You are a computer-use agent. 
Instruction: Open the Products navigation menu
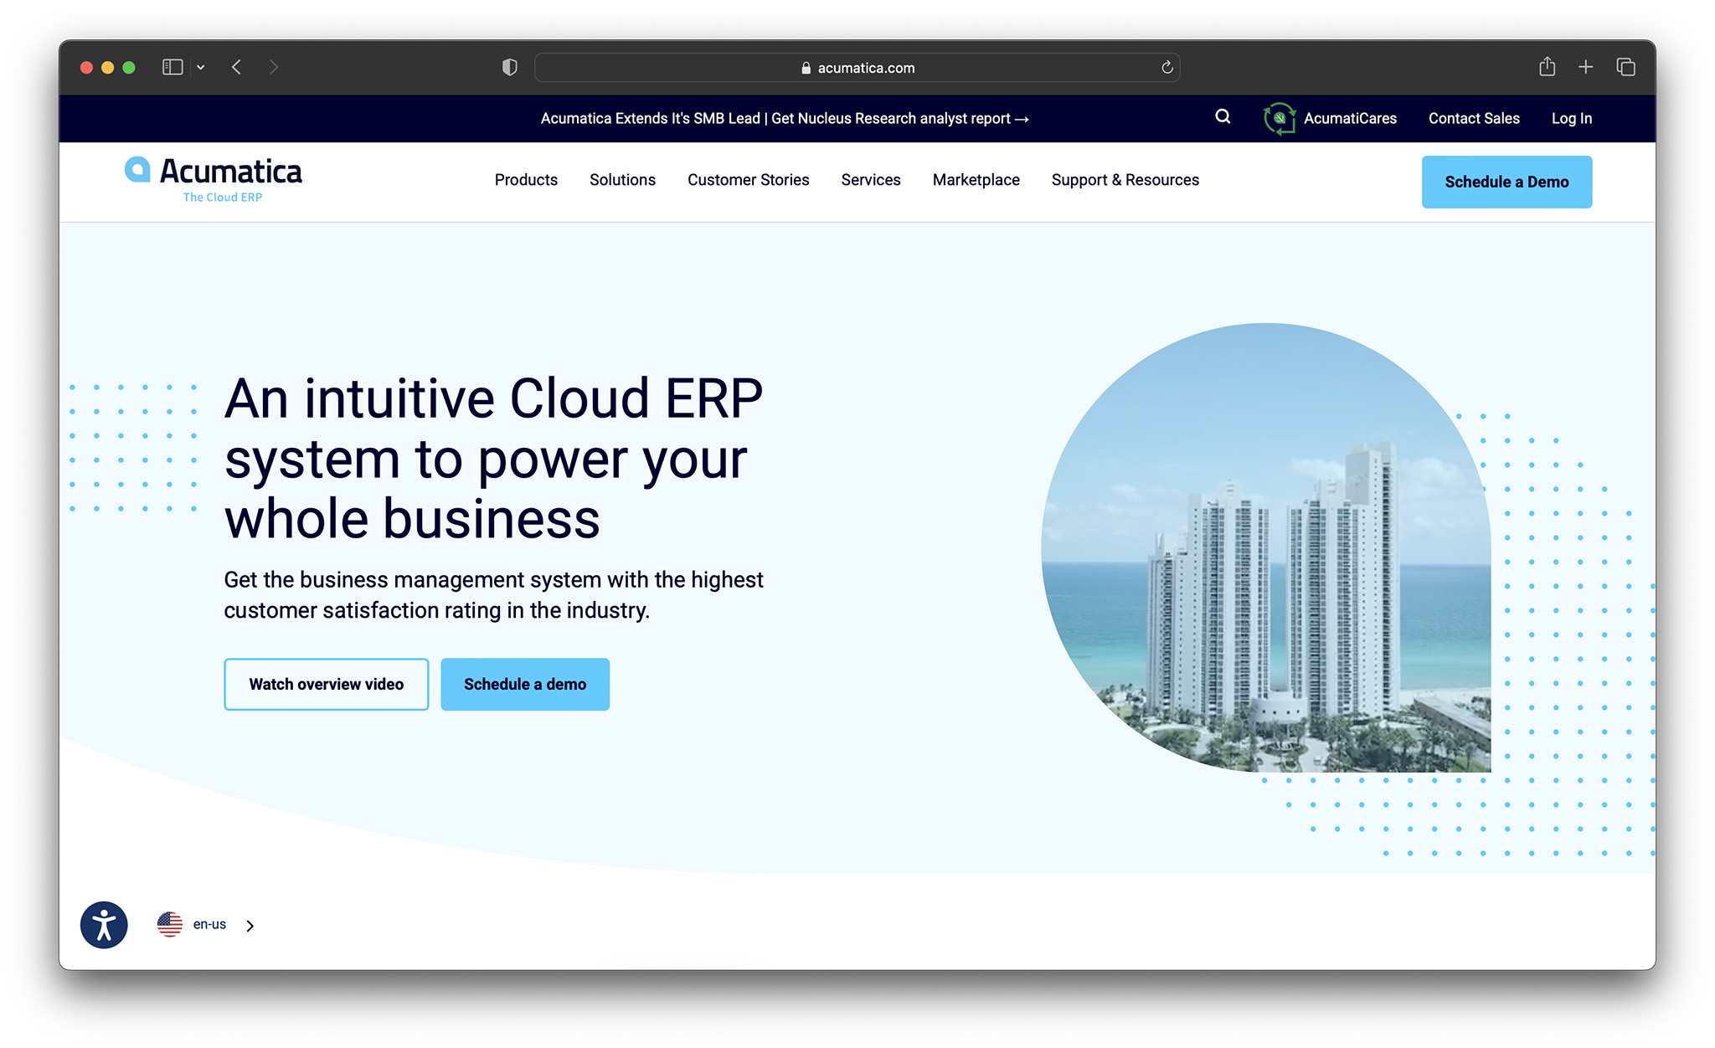(x=526, y=179)
